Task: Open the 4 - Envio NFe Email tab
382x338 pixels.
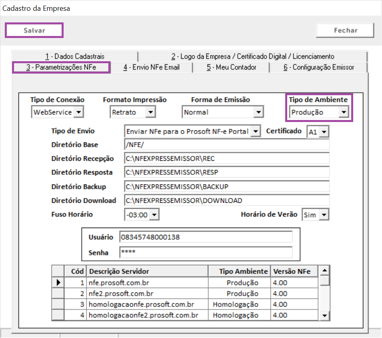Action: (x=151, y=67)
